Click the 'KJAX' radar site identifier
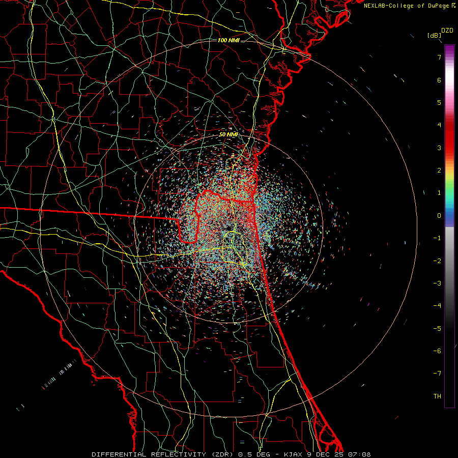Screen dimensions: 458x458 (294, 454)
